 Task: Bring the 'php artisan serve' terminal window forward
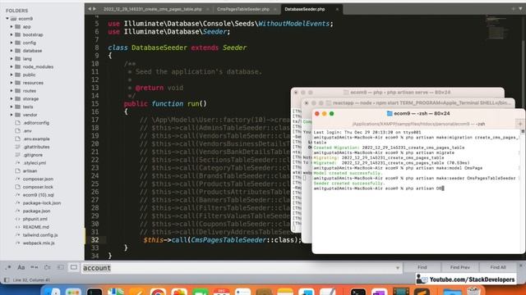398,93
